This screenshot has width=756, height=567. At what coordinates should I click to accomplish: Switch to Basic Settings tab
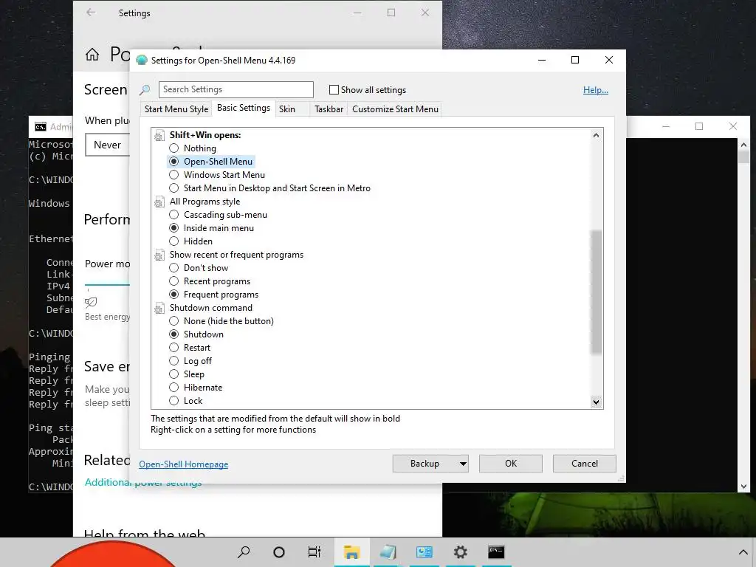point(244,108)
